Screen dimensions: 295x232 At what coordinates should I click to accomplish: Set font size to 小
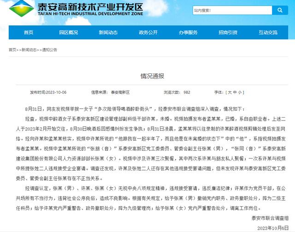click(x=240, y=92)
